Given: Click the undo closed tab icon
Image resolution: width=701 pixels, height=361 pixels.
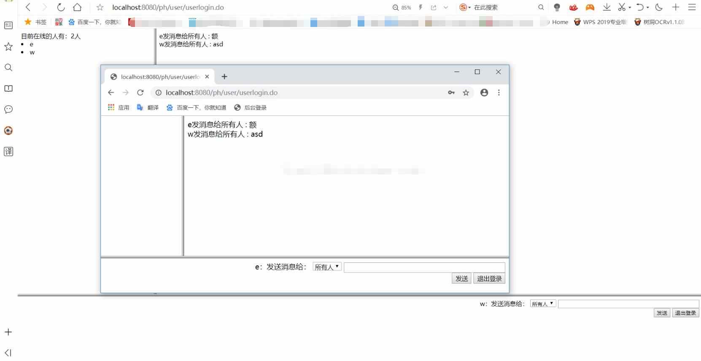Looking at the screenshot, I should pos(640,7).
